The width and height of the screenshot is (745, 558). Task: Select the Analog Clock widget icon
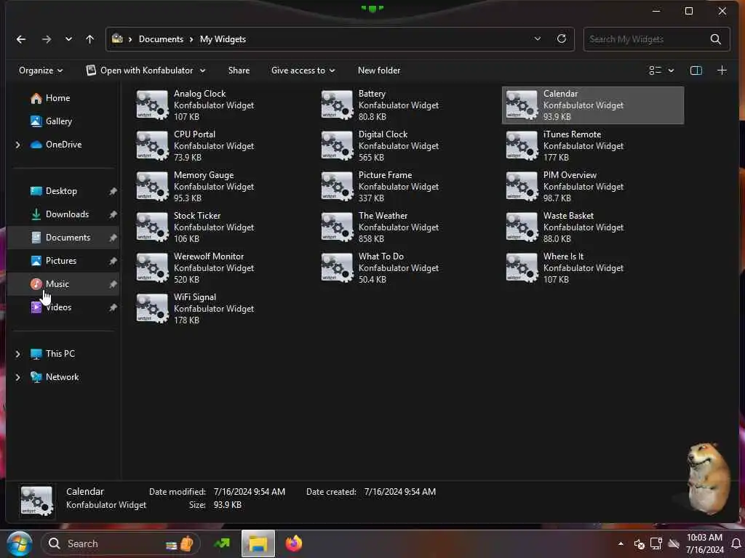(152, 105)
